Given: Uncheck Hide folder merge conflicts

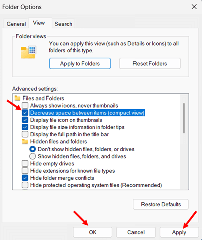Looking at the screenshot, I should (x=25, y=178).
